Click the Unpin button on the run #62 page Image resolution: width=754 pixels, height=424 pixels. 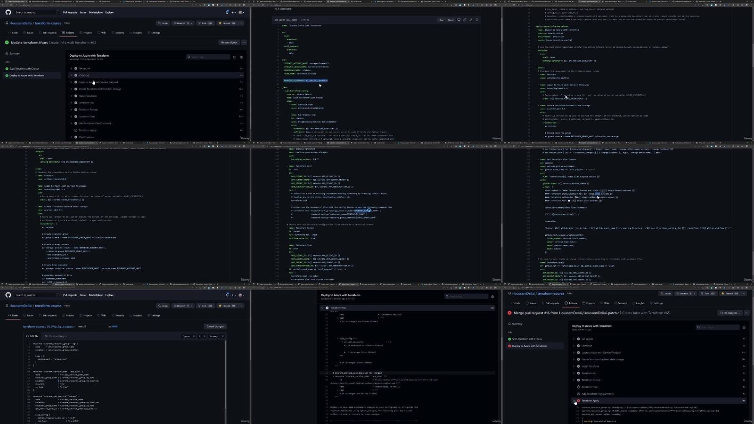tap(164, 23)
